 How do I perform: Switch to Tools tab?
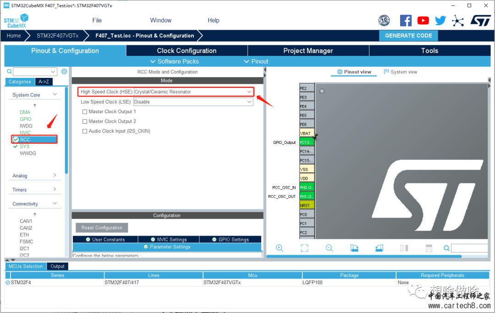coord(429,51)
